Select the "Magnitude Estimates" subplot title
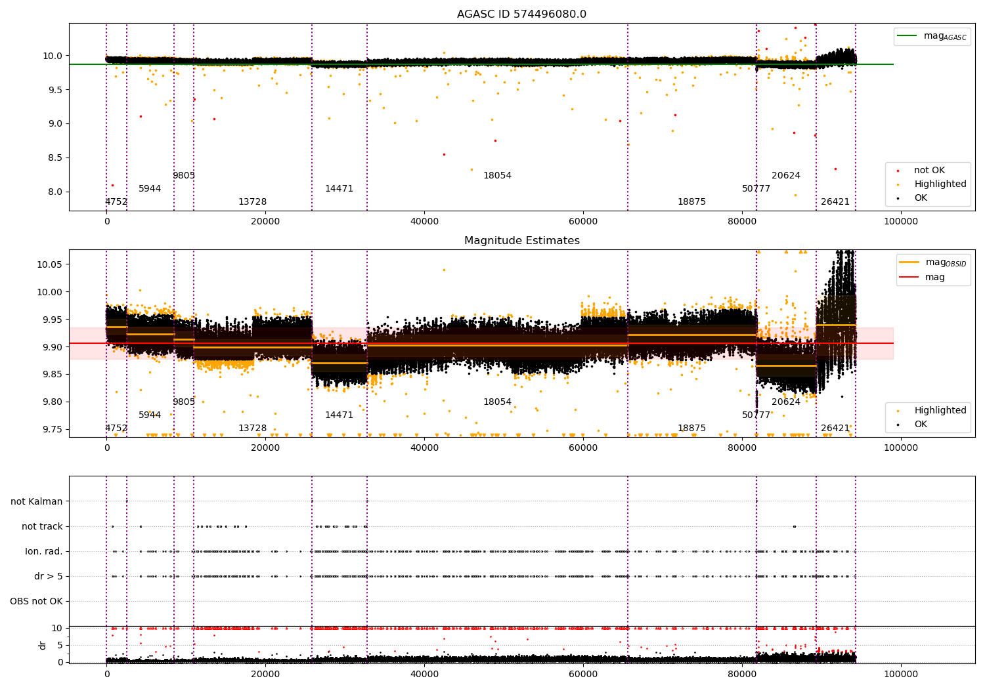This screenshot has width=985, height=689. [522, 241]
